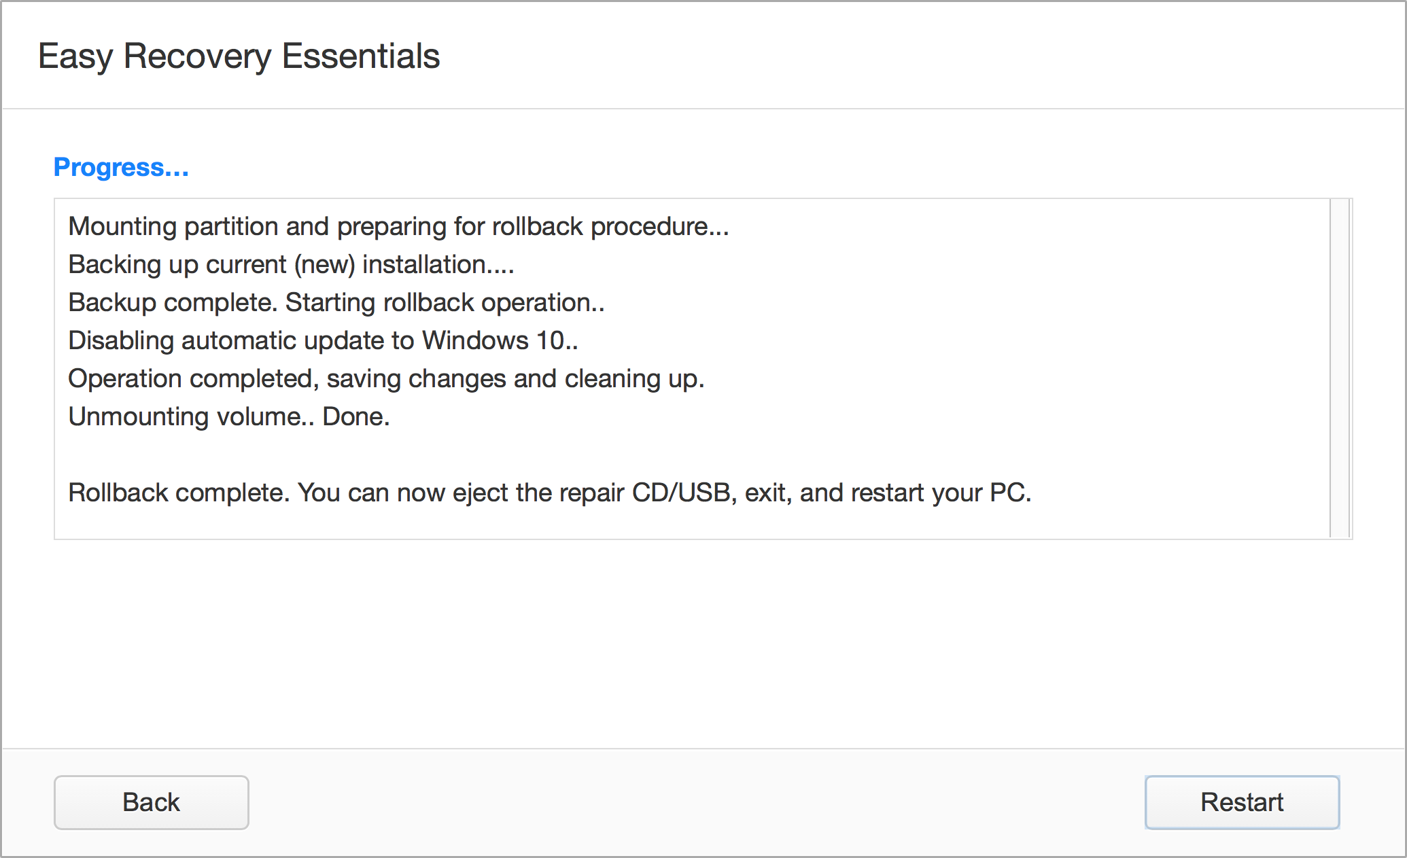Click the 'Mounting partition and preparing' log line
Screen dimensions: 1407x858
398,226
